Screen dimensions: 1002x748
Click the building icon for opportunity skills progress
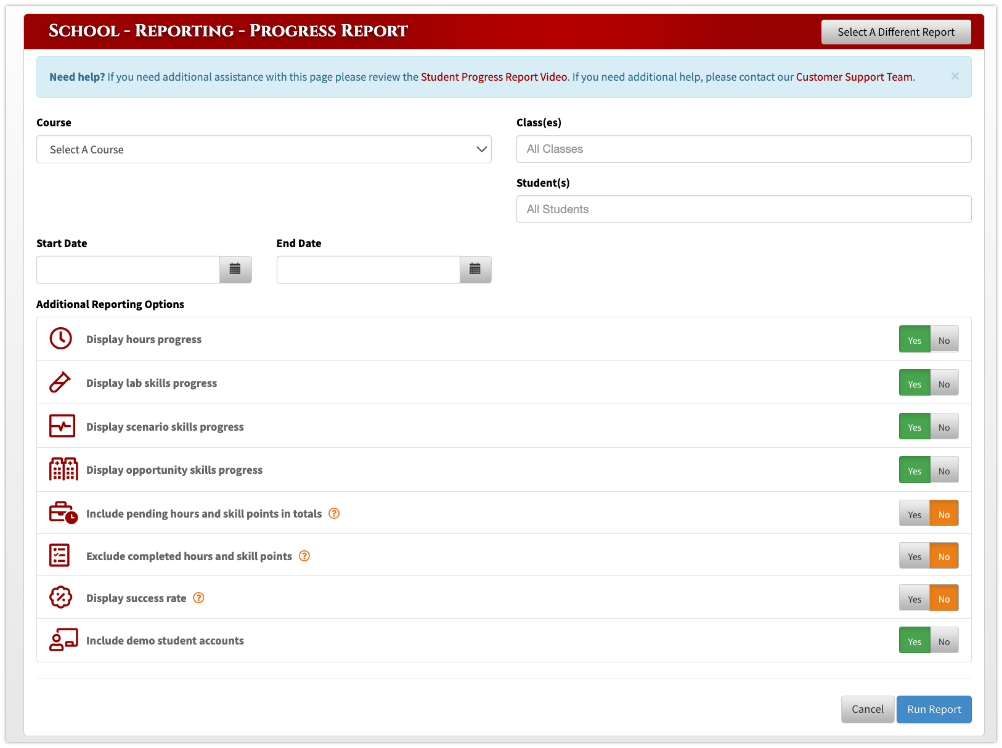pyautogui.click(x=63, y=469)
